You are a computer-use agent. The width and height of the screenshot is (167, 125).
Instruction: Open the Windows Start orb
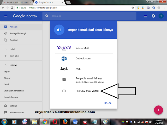(4, 122)
